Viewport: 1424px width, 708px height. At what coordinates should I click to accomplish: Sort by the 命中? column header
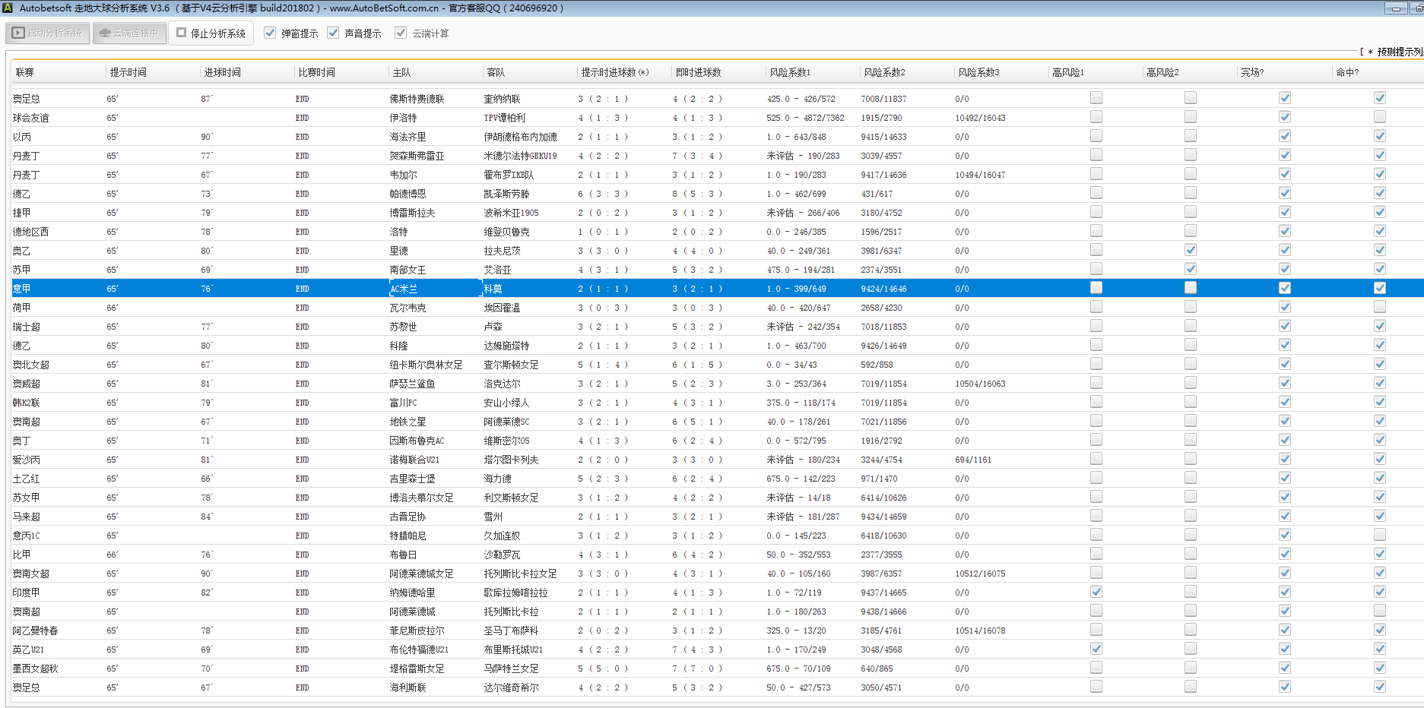coord(1346,72)
